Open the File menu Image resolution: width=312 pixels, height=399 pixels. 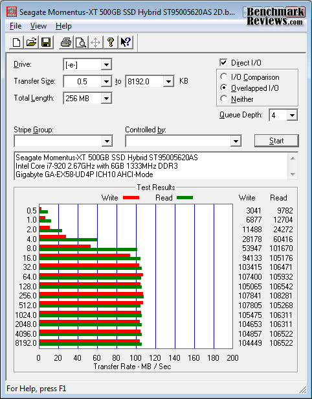point(16,26)
